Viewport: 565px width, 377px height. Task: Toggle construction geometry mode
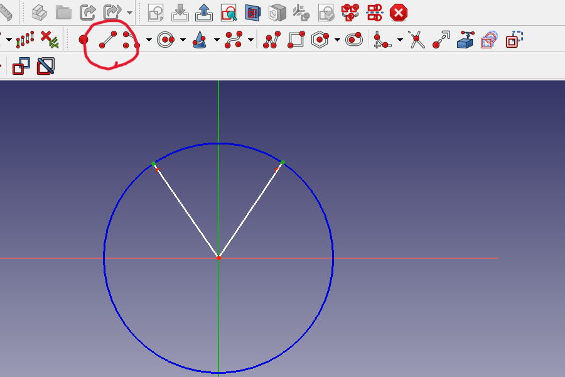(x=510, y=39)
